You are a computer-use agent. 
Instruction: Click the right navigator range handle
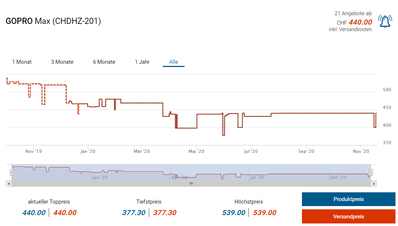(x=370, y=172)
